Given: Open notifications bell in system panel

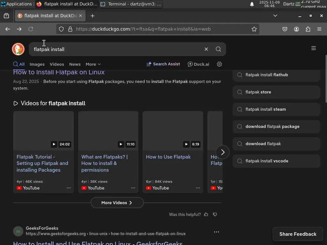Looking at the screenshot, I should [252, 4].
